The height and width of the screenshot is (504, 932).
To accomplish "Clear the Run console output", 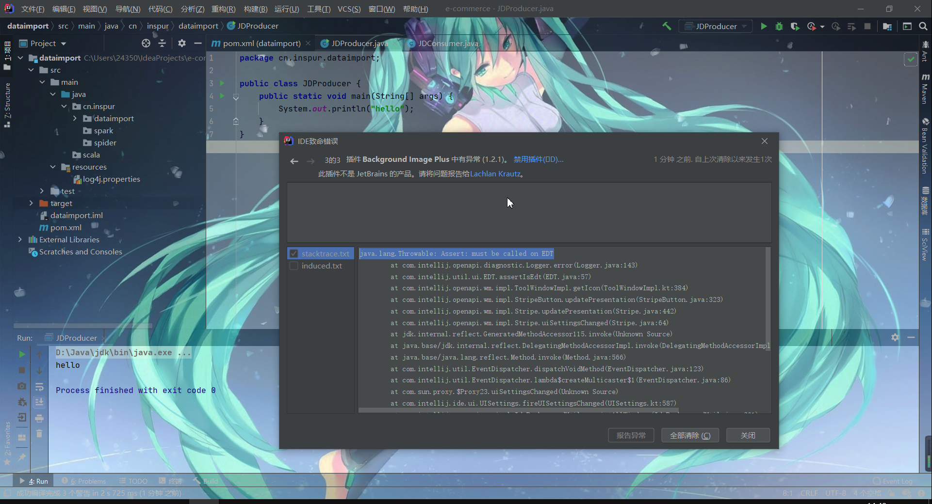I will 39,434.
